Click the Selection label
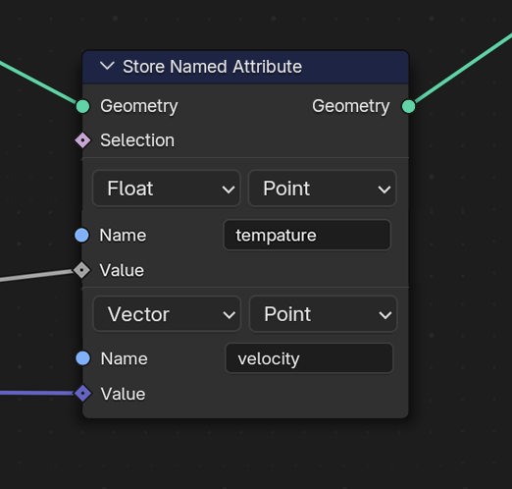The image size is (512, 489). pyautogui.click(x=137, y=140)
